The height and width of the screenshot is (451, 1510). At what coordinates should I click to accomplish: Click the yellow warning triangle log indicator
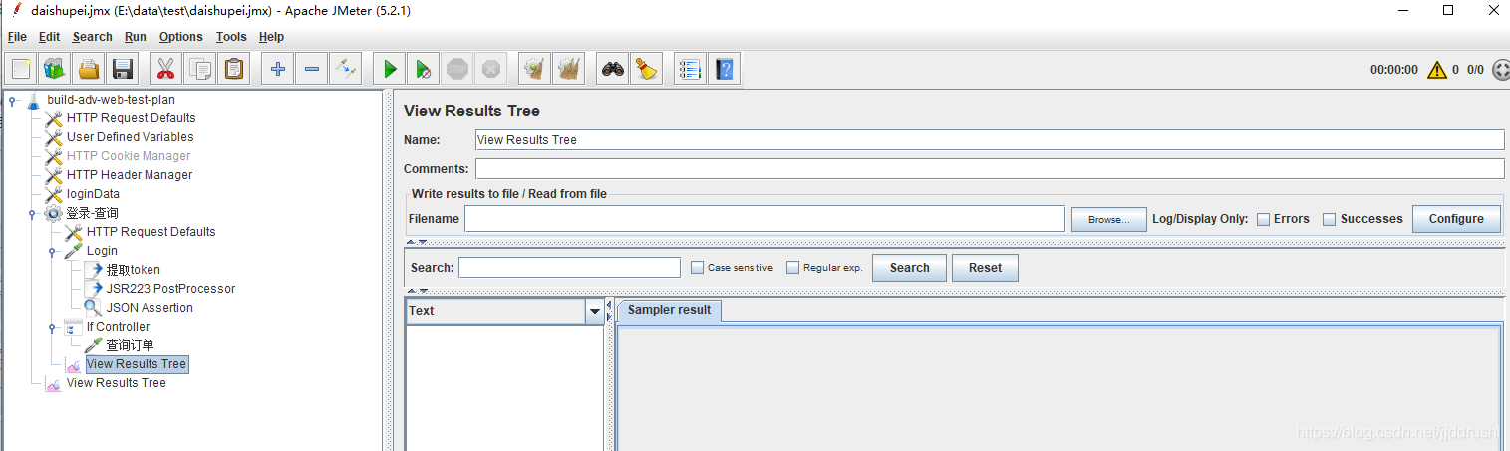pyautogui.click(x=1436, y=70)
